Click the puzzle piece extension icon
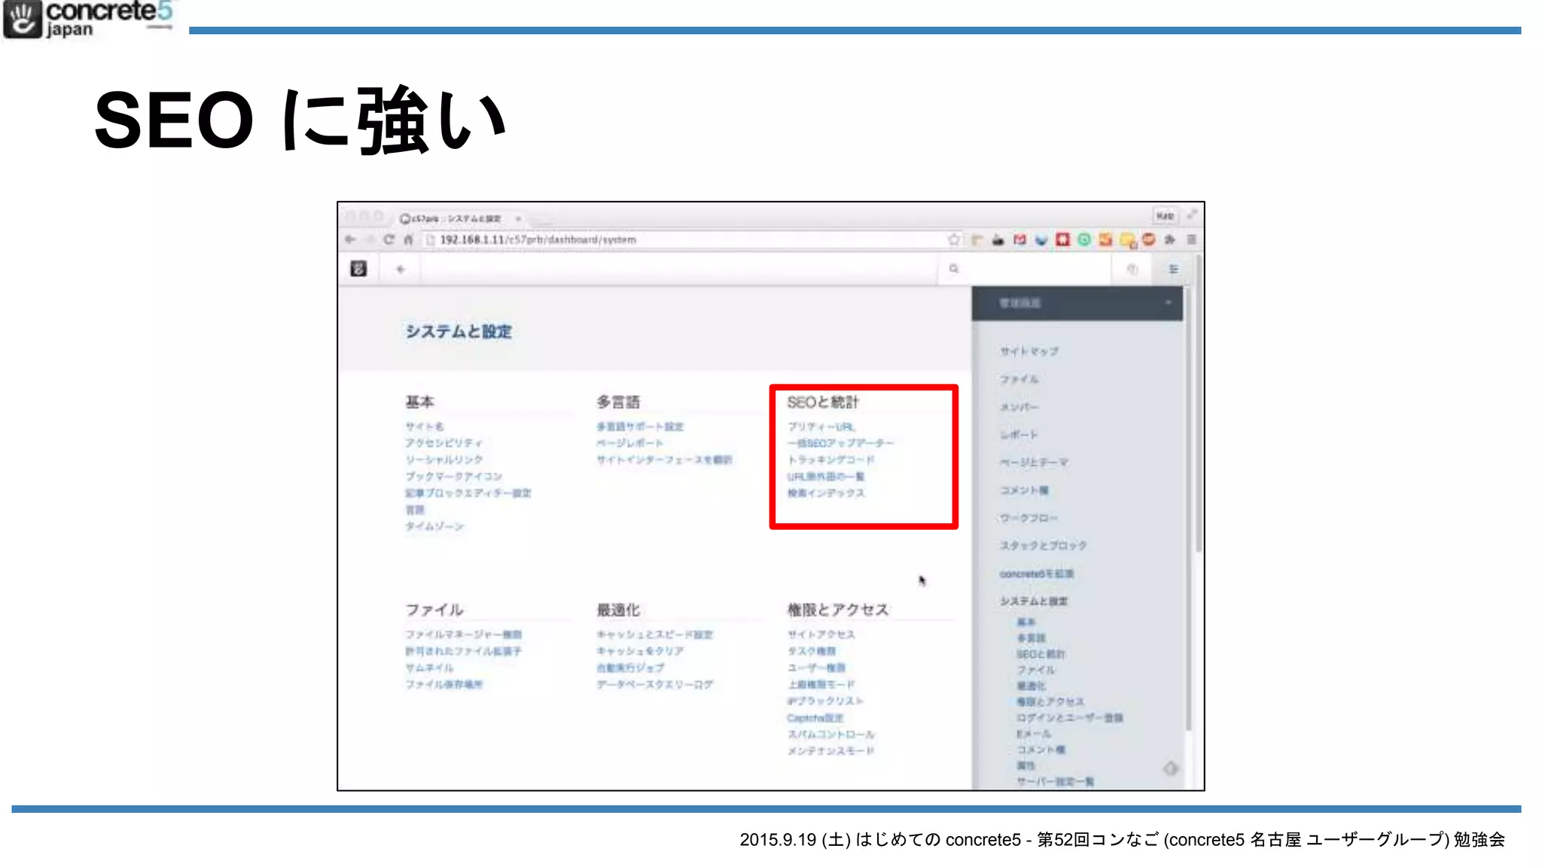The image size is (1542, 867). point(1170,239)
